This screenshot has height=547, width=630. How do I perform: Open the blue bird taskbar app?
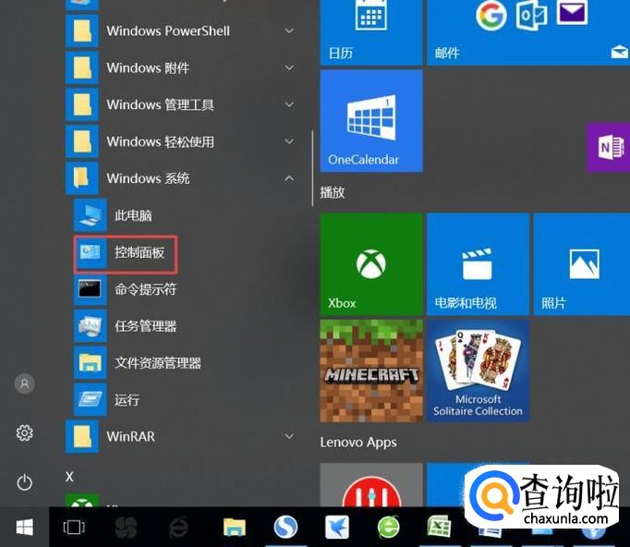[x=336, y=527]
